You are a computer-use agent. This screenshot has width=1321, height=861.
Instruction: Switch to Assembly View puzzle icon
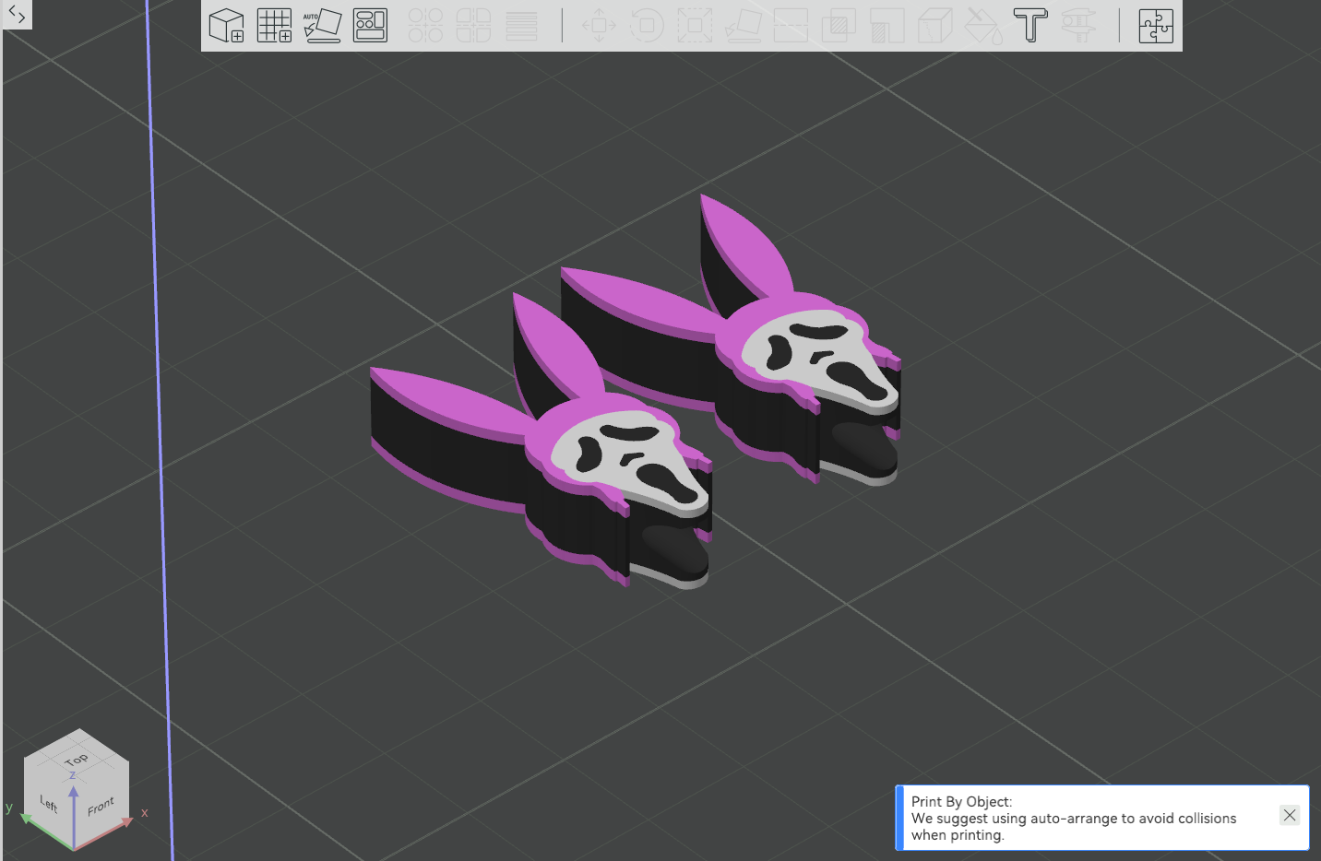1156,25
